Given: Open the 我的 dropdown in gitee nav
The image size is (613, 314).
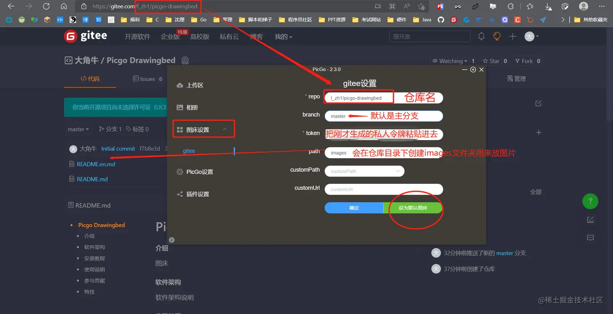Looking at the screenshot, I should [283, 36].
